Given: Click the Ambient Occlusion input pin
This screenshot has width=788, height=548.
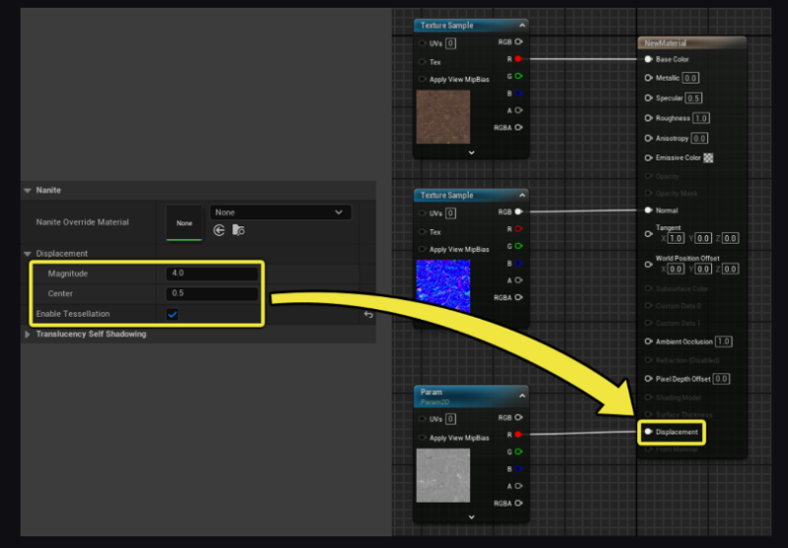Looking at the screenshot, I should point(648,341).
